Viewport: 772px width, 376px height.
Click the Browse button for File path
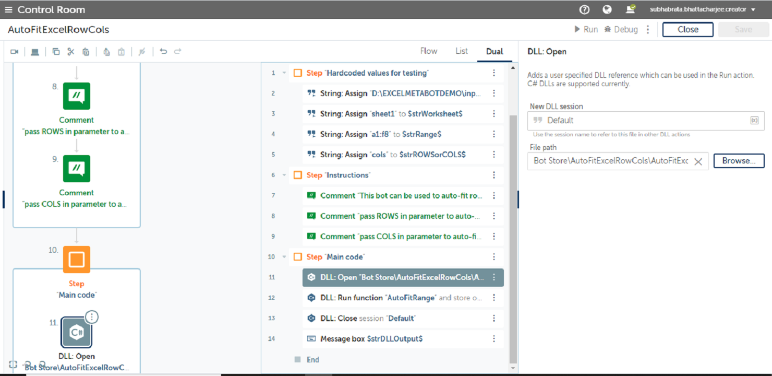point(739,161)
